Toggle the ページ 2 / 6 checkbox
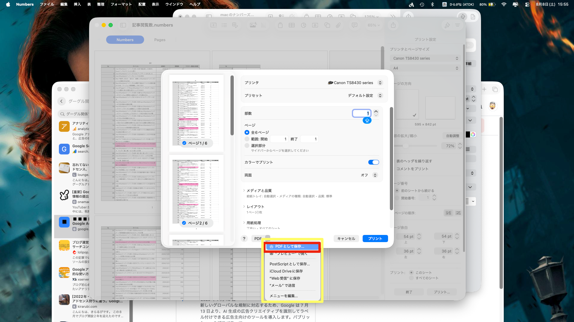The height and width of the screenshot is (322, 574). point(184,223)
